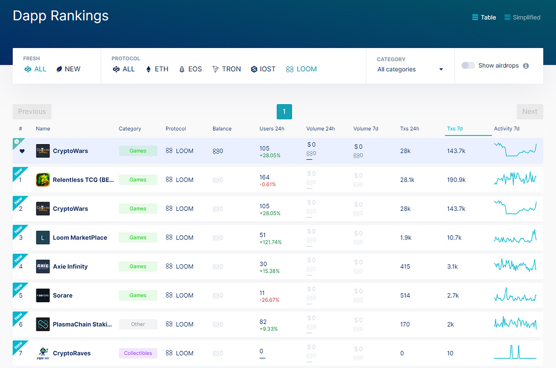Viewport: 556px width, 368px height.
Task: Filter protocol by TRON
Action: [226, 69]
